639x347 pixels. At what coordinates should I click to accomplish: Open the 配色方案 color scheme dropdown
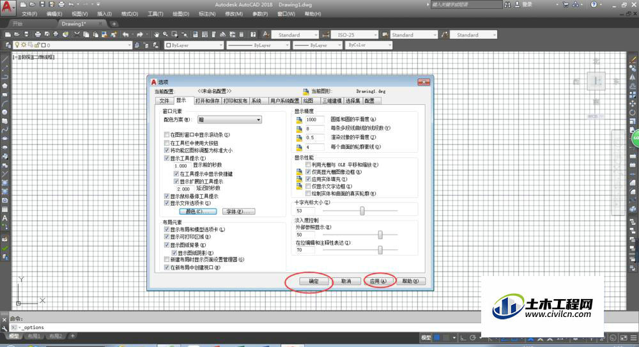pos(229,120)
